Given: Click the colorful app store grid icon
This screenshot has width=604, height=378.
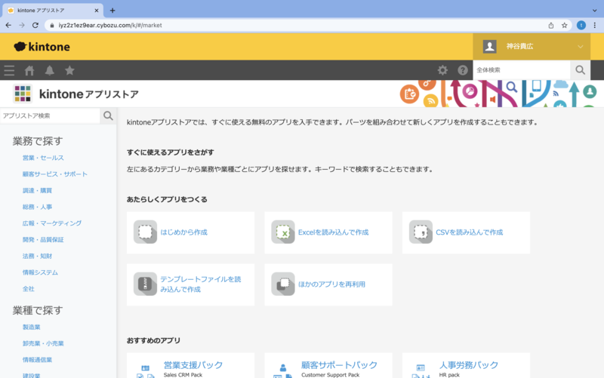Looking at the screenshot, I should [23, 94].
